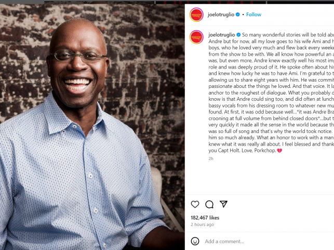
Task: Click the verified badge in the post header
Action: point(238,15)
